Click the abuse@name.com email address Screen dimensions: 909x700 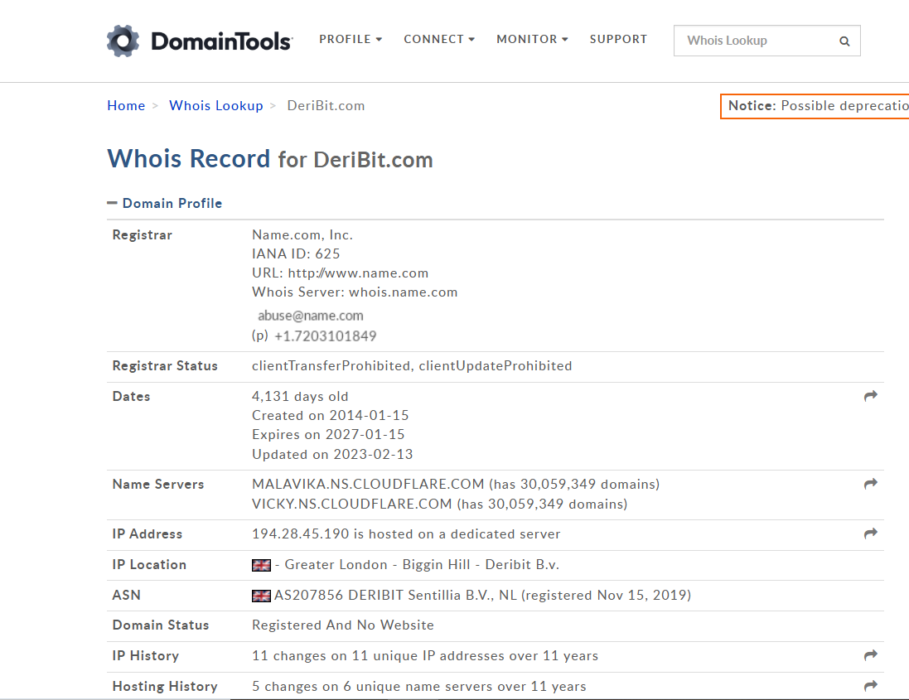point(310,316)
